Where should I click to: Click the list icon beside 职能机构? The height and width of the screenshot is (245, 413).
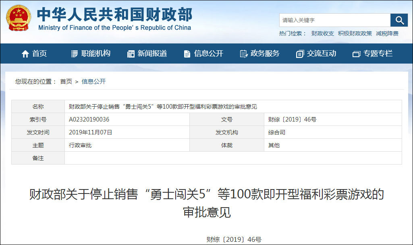point(75,54)
